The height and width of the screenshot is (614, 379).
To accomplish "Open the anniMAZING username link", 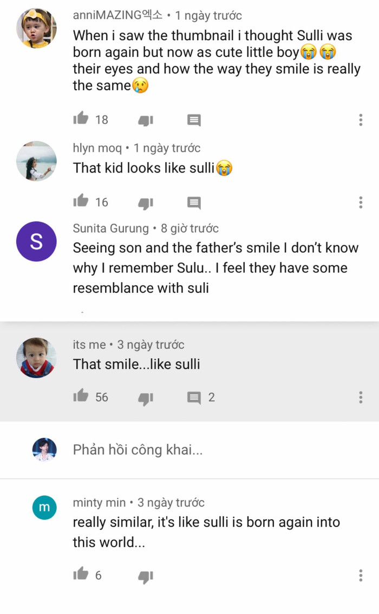I will [117, 15].
